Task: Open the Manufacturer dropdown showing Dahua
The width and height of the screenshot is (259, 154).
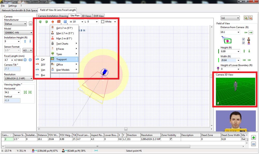Action: (x=16, y=24)
